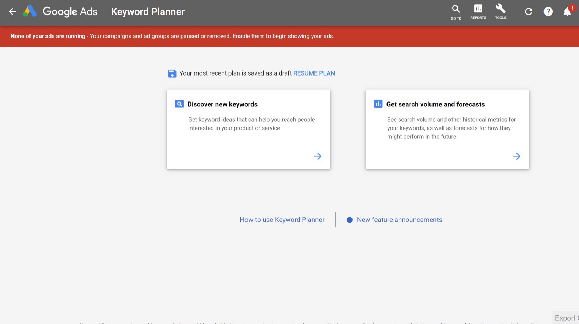Click the saved draft floppy disk icon
Screen dimensions: 579x324
click(x=172, y=73)
